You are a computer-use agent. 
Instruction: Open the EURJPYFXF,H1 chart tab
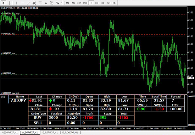pyautogui.click(x=50, y=133)
